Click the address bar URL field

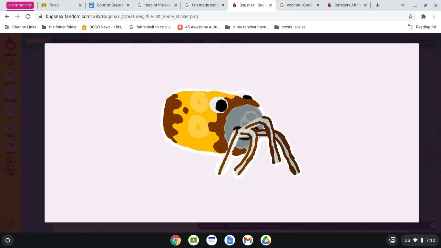click(220, 16)
